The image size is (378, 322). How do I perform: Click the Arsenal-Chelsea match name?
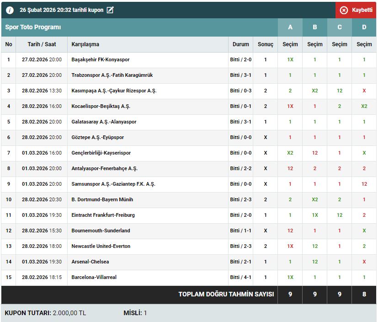point(90,262)
